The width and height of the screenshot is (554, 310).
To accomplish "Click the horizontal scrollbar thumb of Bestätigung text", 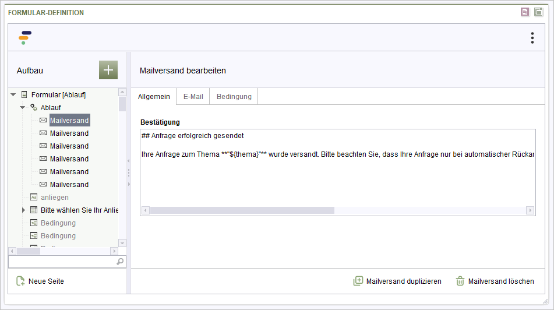I will [242, 210].
